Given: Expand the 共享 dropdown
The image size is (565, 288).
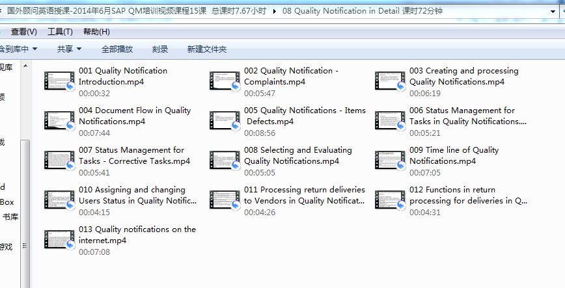Looking at the screenshot, I should coord(69,49).
